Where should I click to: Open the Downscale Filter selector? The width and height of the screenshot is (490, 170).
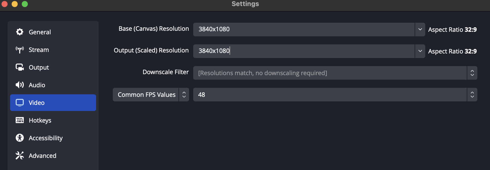[335, 73]
